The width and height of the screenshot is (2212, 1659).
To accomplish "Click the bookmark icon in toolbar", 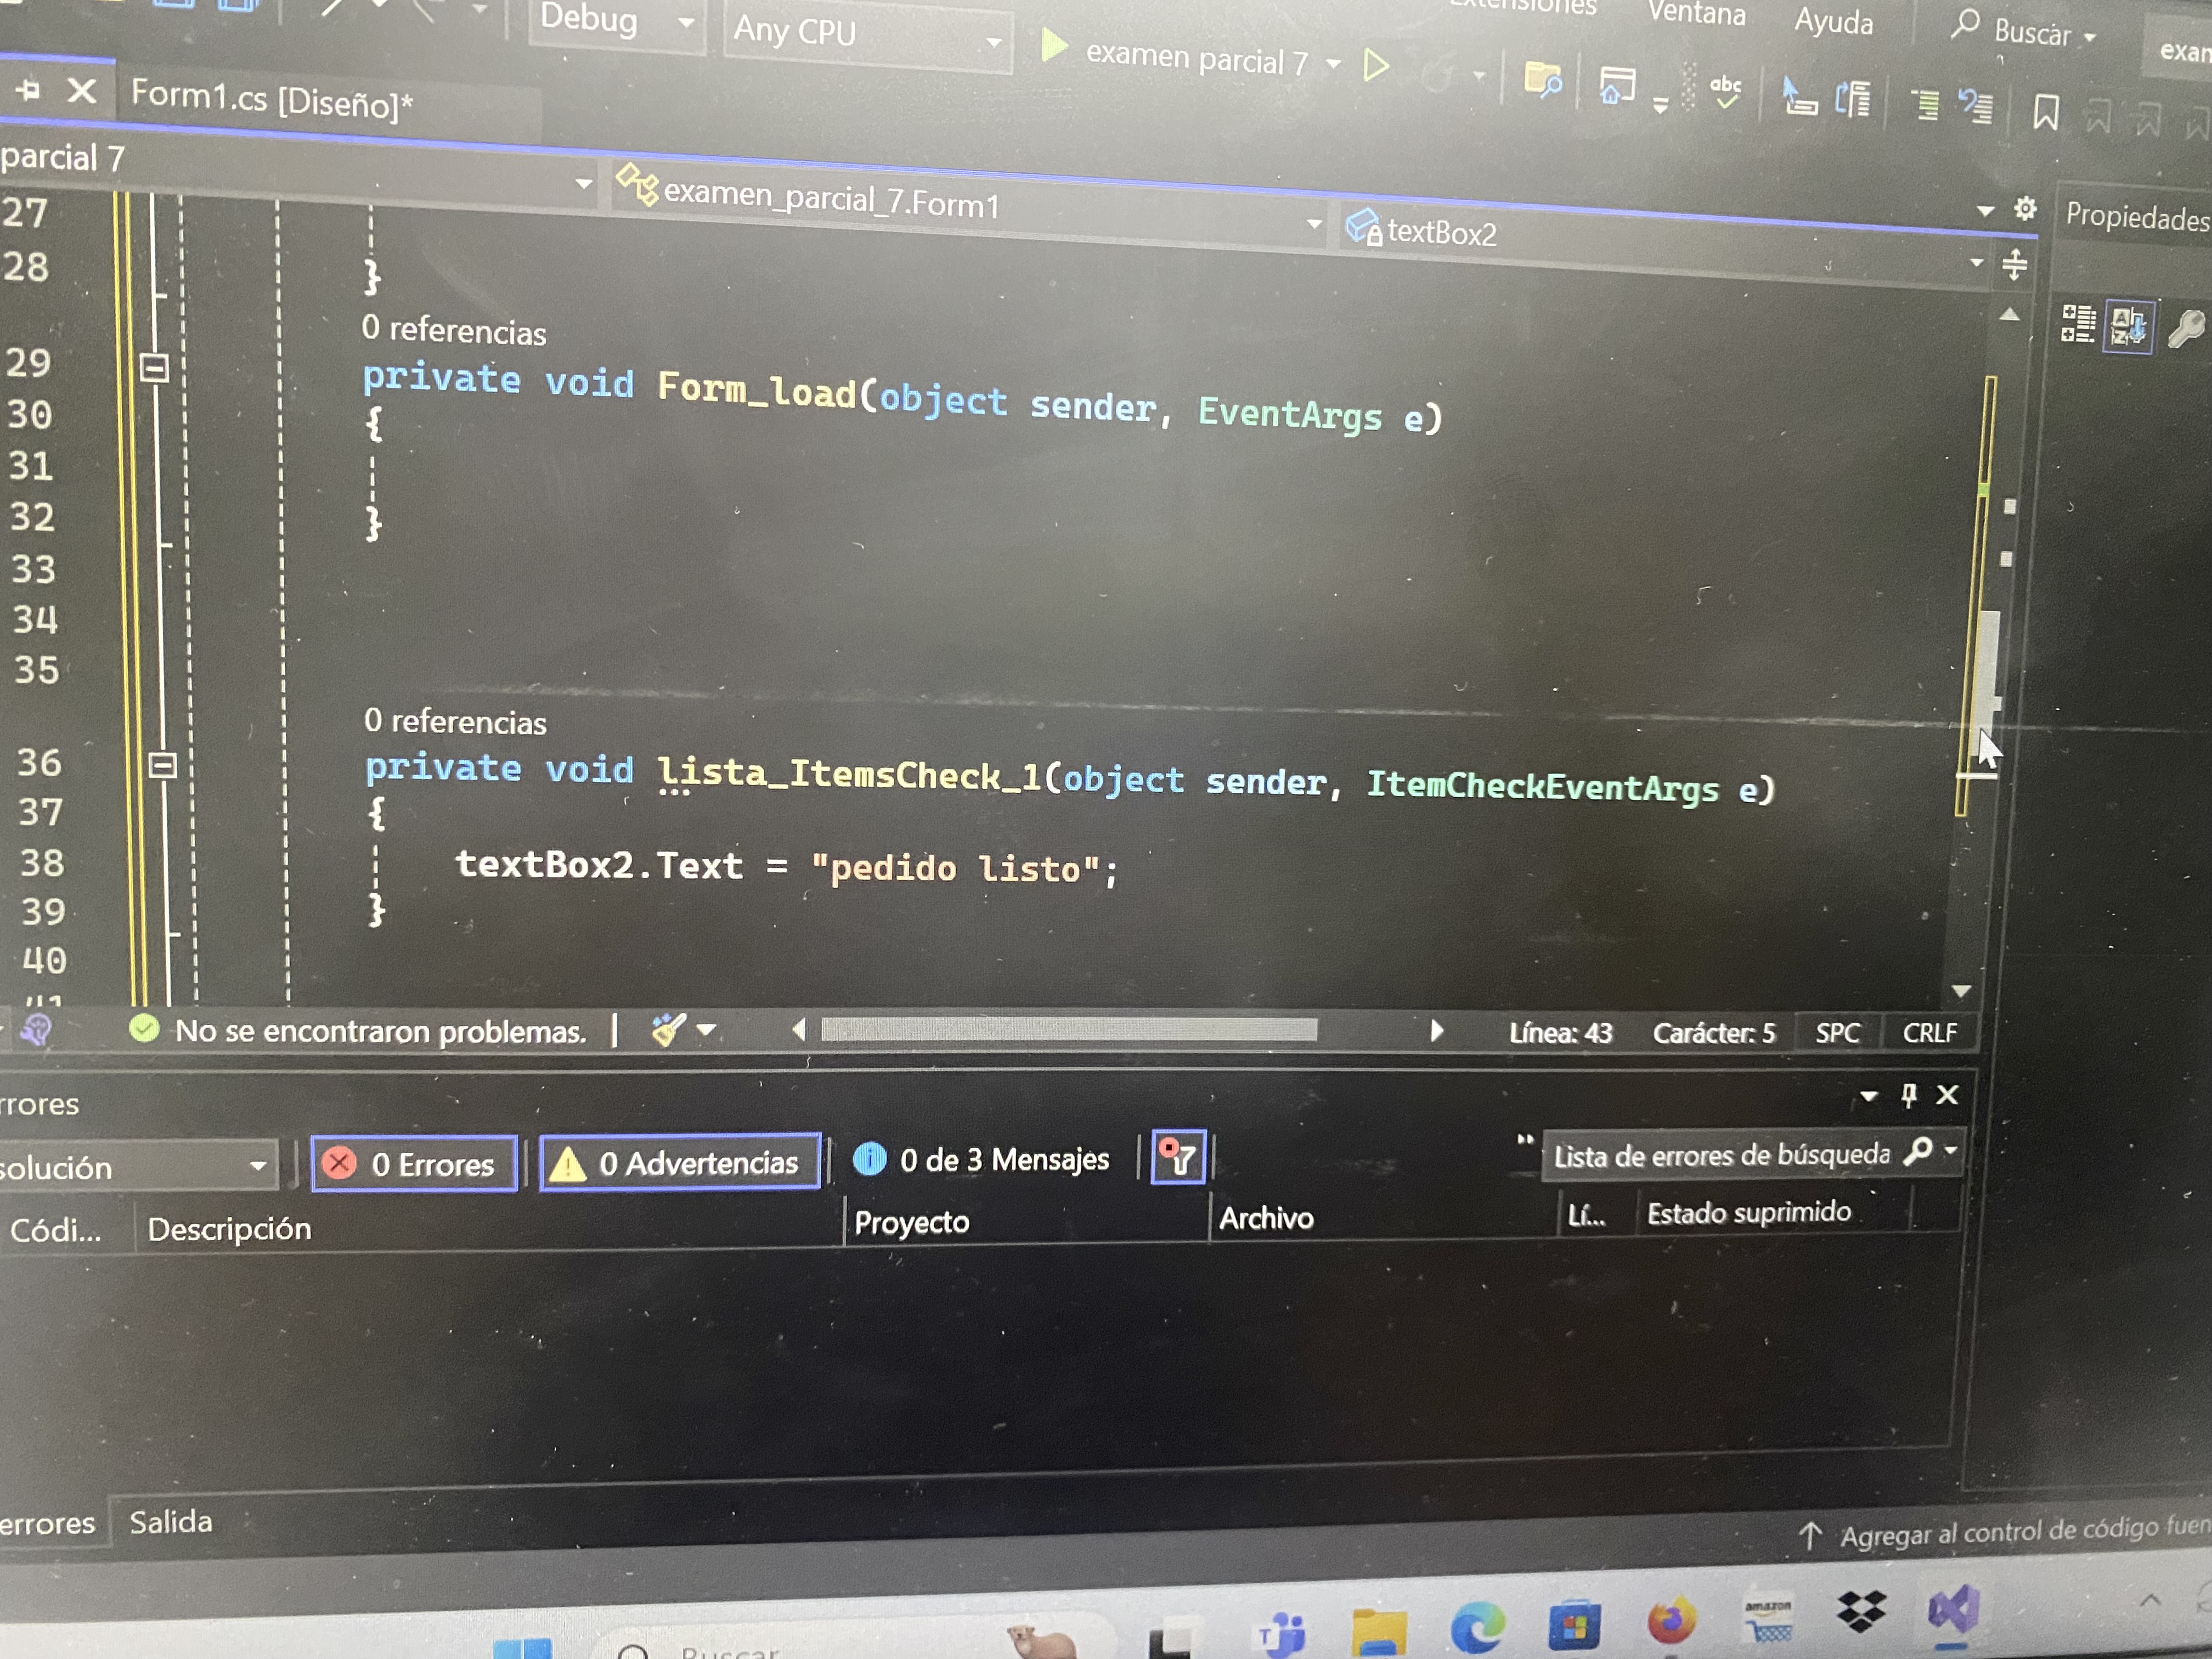I will [x=2045, y=112].
